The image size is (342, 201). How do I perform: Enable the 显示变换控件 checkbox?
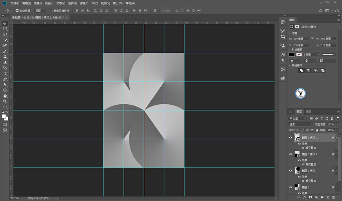tap(51, 11)
